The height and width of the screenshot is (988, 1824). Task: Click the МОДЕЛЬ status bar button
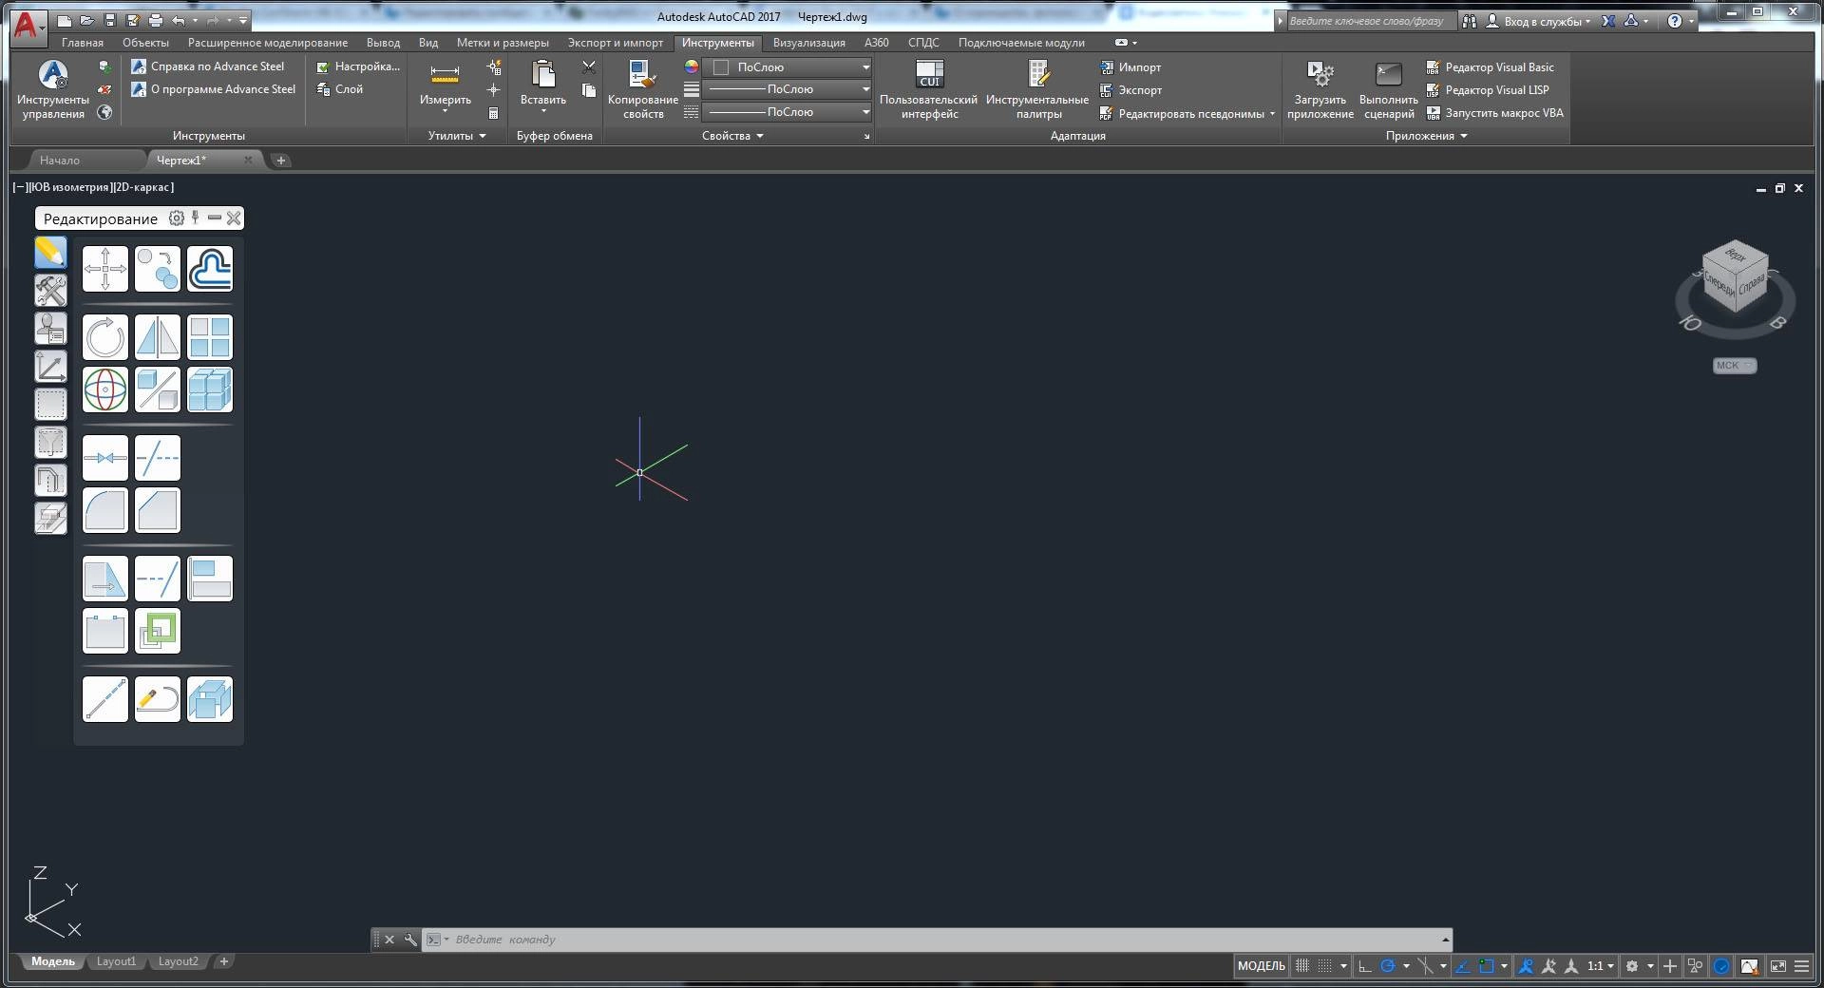1261,966
